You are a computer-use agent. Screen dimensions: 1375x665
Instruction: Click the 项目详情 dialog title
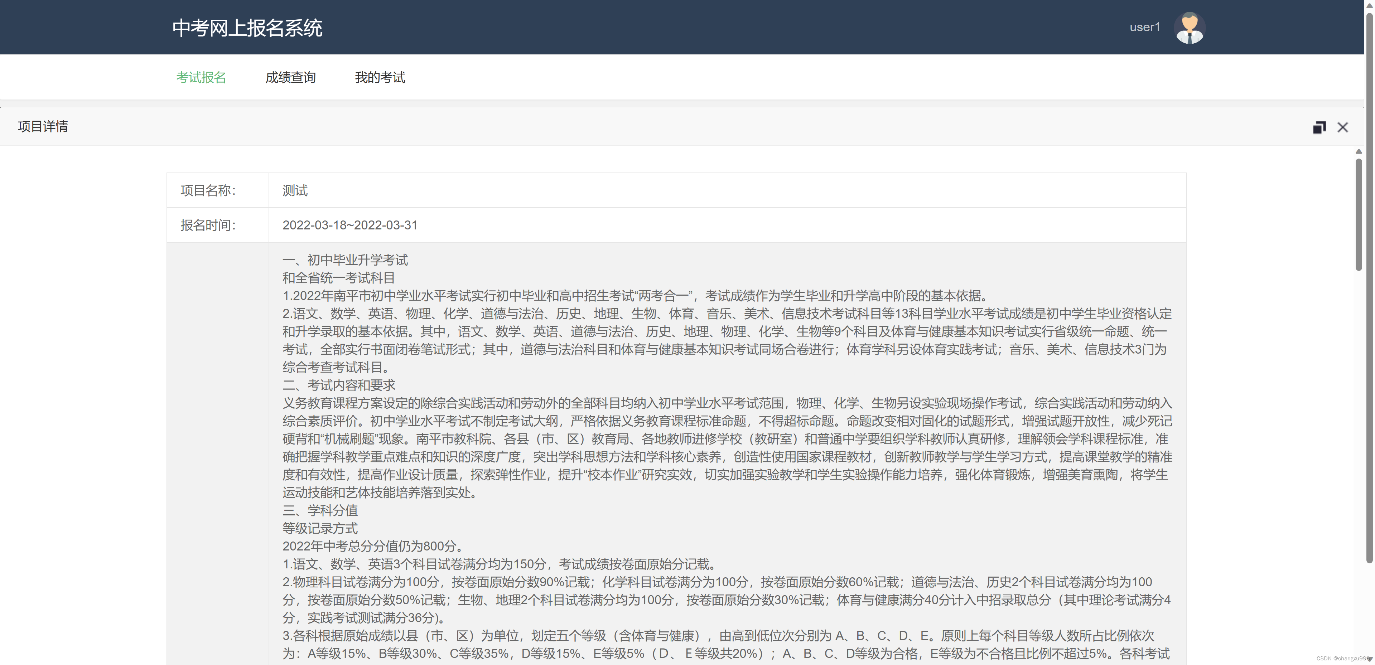pyautogui.click(x=43, y=126)
